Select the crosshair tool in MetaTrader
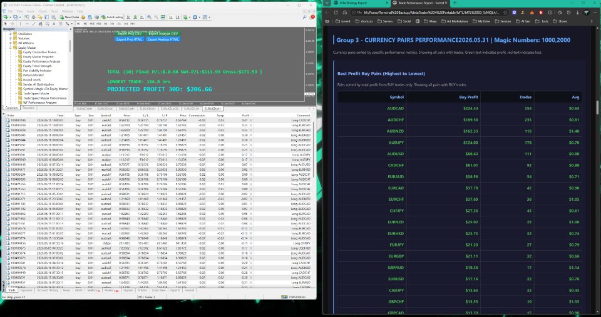 (13, 24)
